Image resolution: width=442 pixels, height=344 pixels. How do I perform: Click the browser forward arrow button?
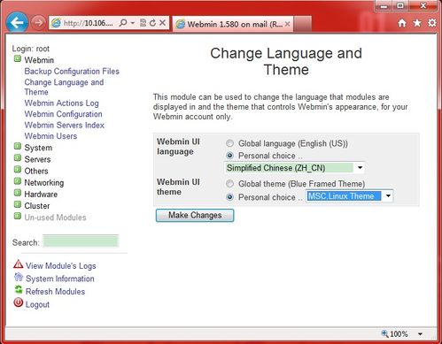(38, 22)
